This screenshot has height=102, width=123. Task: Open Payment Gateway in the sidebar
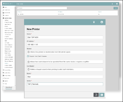9,39
